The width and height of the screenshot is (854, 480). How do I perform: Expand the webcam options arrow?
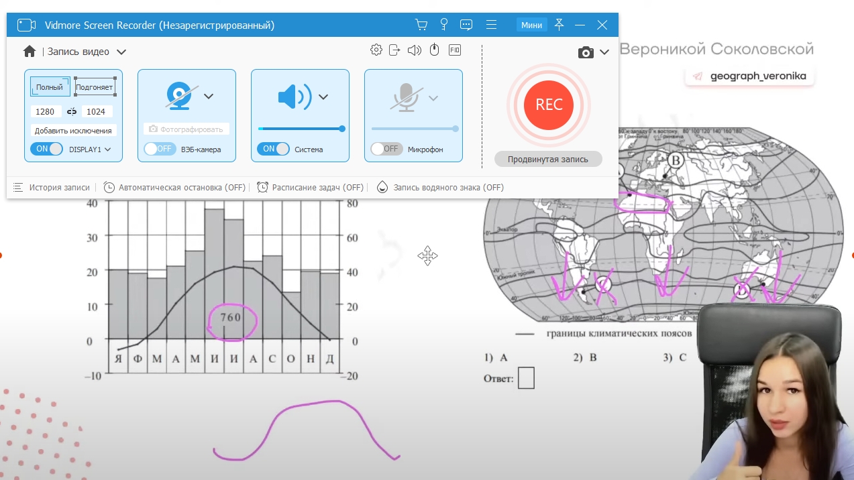coord(209,97)
